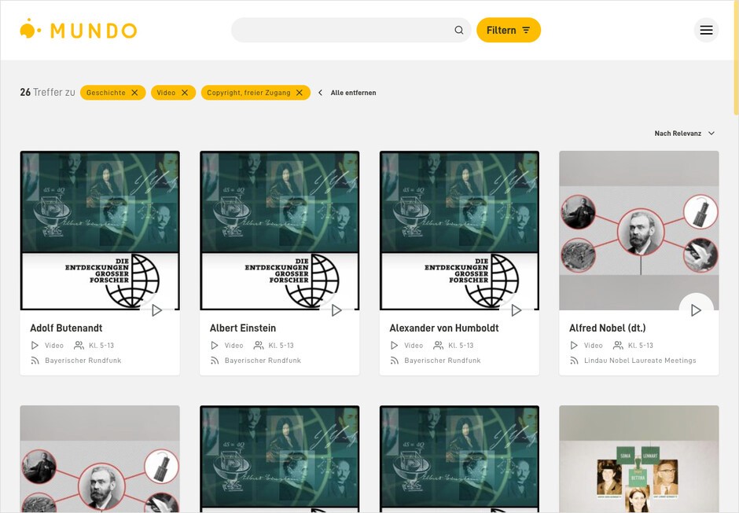739x513 pixels.
Task: Click the Lindau Nobel Laureate Meetings text
Action: [640, 361]
